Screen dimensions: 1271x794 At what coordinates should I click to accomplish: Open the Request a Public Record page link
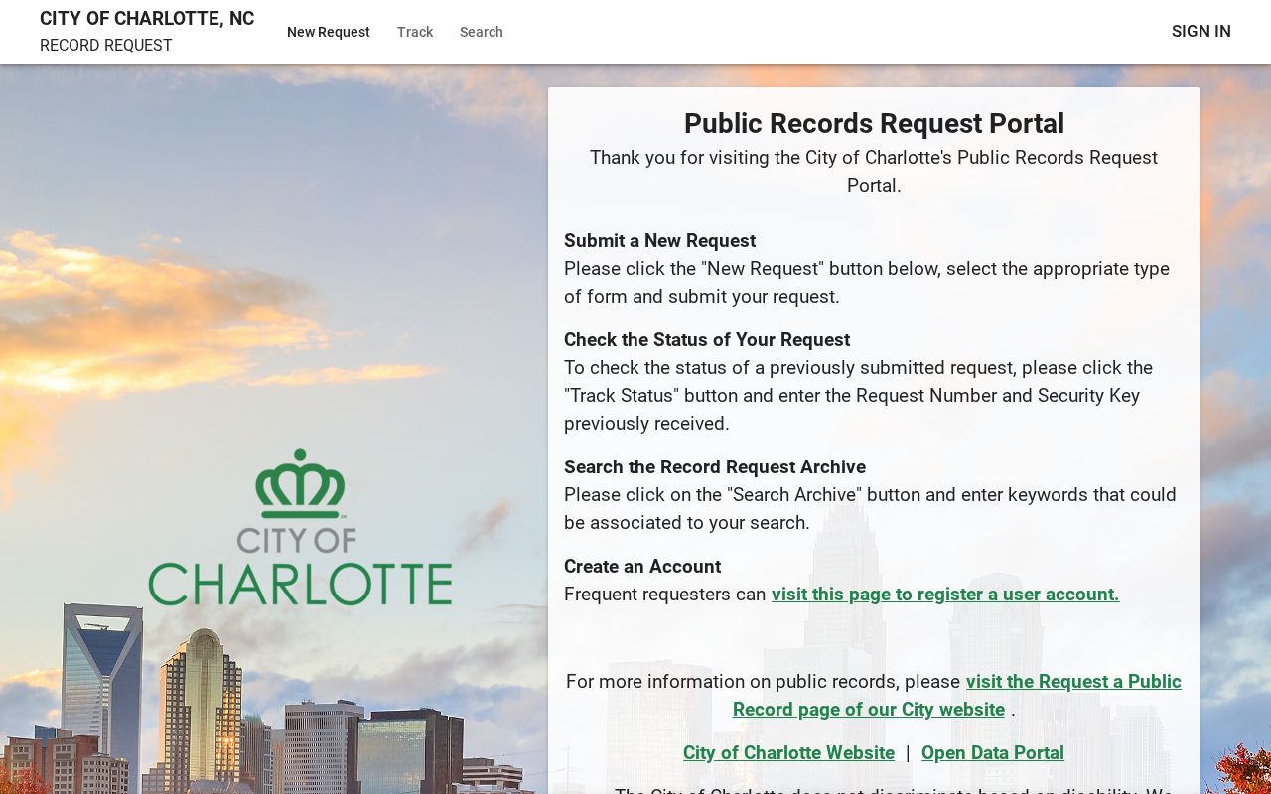click(957, 695)
